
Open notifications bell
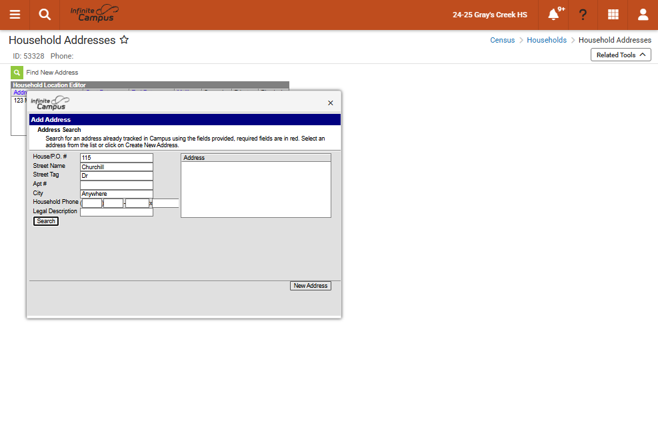tap(553, 15)
